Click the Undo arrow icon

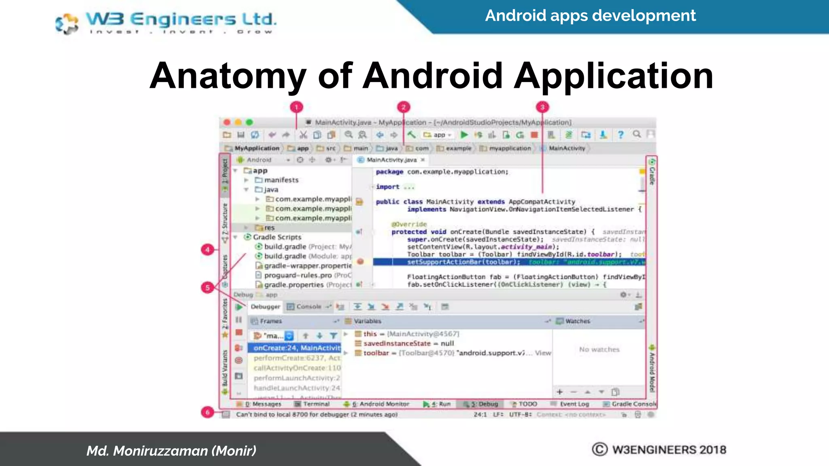point(272,135)
